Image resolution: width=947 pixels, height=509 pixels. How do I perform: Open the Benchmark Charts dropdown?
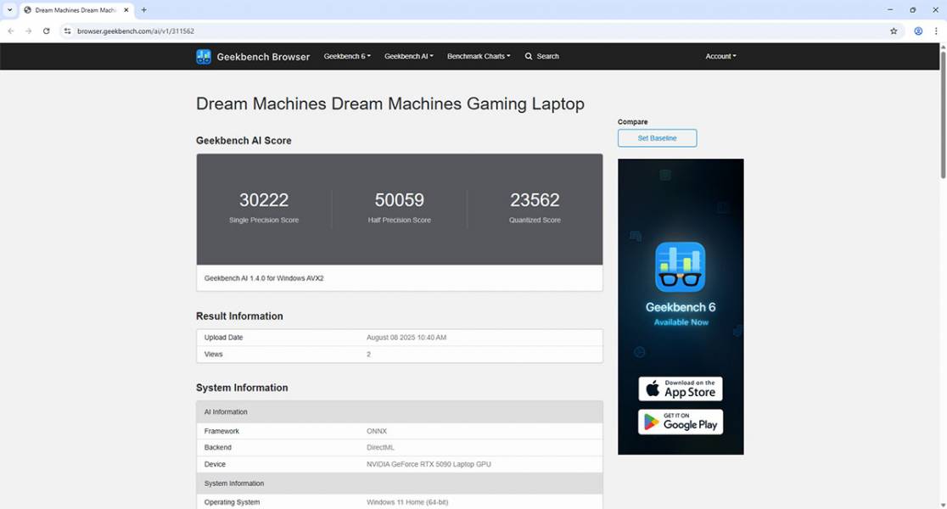point(478,56)
